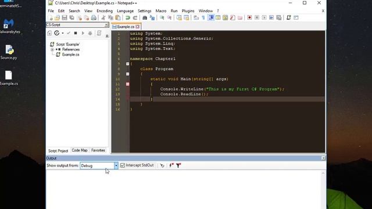Open the Encoding menu

(x=105, y=11)
